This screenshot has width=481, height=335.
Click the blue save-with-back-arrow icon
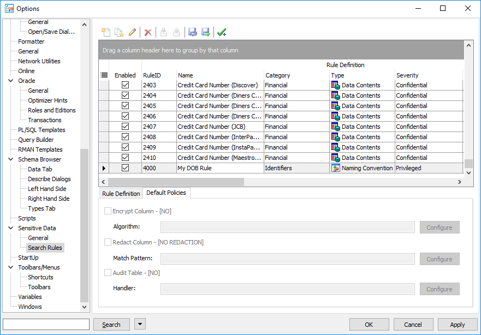click(x=192, y=32)
